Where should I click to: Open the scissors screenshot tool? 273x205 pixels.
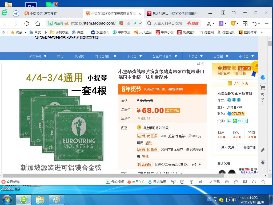coord(209,23)
